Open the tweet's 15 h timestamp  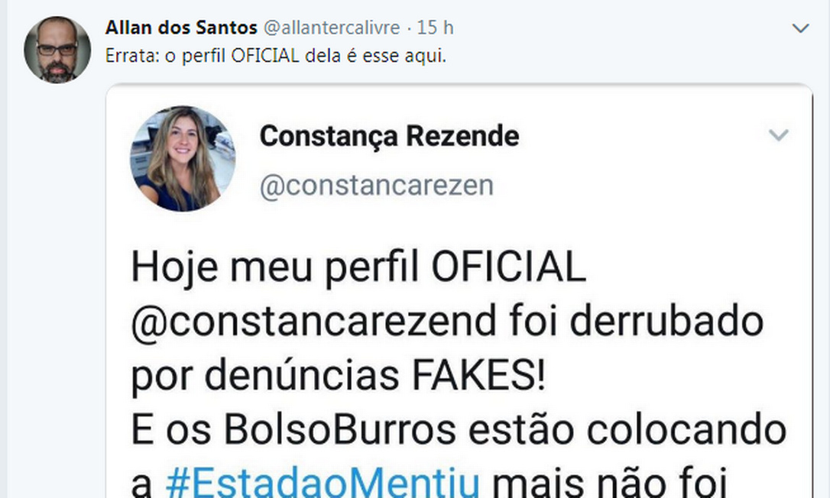[435, 27]
